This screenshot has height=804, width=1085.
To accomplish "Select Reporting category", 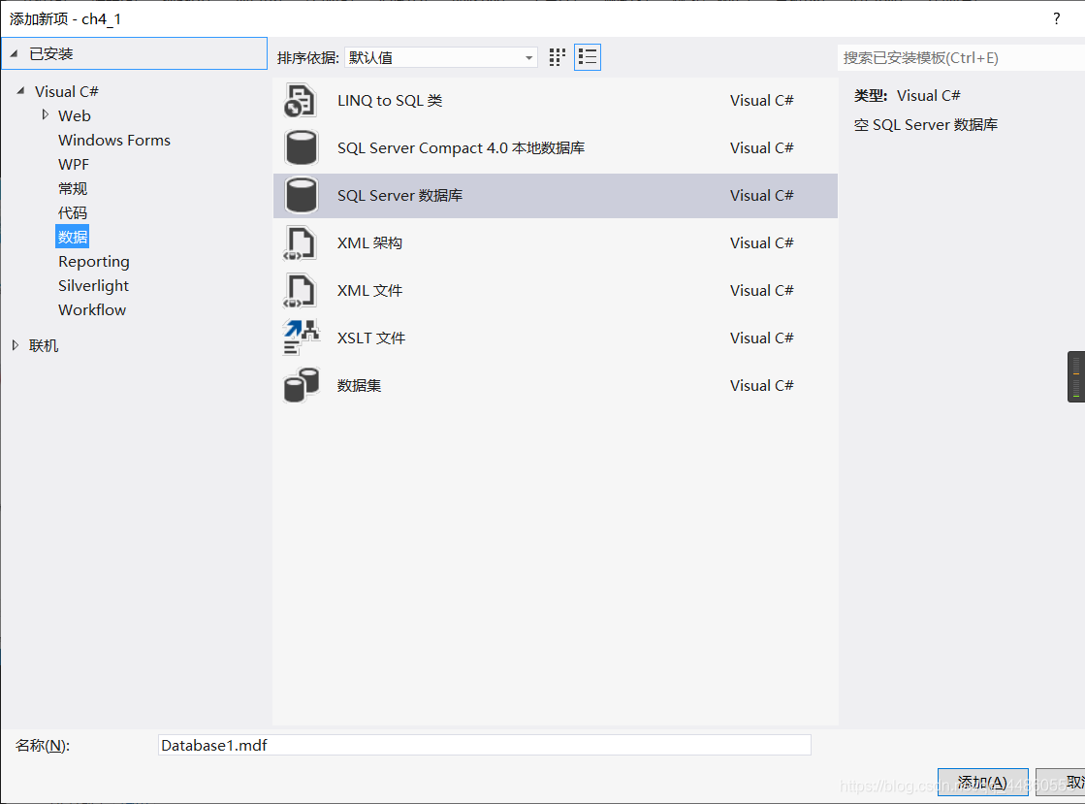I will 93,262.
